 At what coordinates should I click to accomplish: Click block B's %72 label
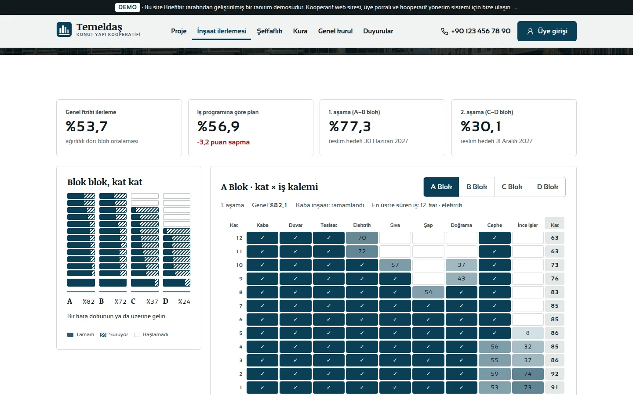pos(120,302)
